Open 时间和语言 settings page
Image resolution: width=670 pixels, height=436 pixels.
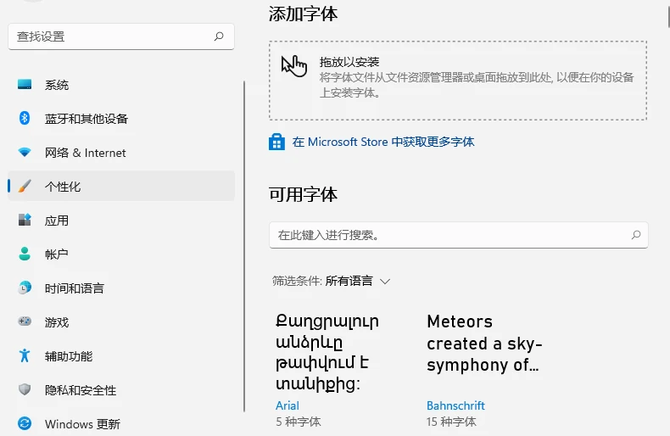click(75, 288)
